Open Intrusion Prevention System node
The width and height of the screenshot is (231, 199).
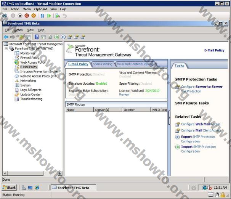(40, 71)
